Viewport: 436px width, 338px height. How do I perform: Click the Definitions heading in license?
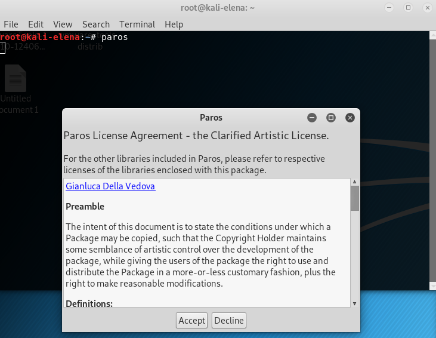pos(89,303)
